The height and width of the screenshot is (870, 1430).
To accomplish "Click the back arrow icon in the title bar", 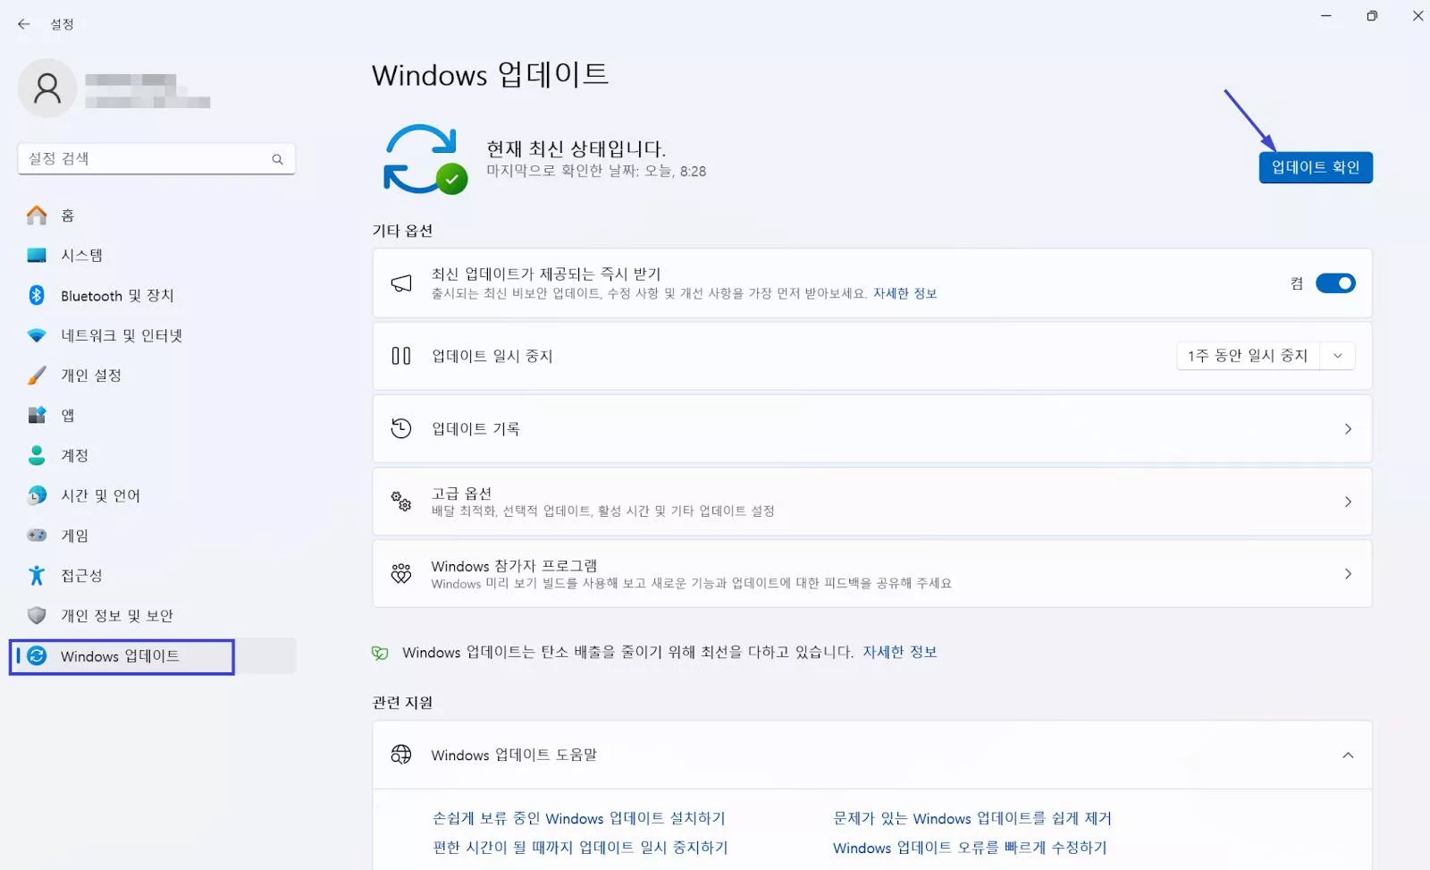I will (x=24, y=24).
